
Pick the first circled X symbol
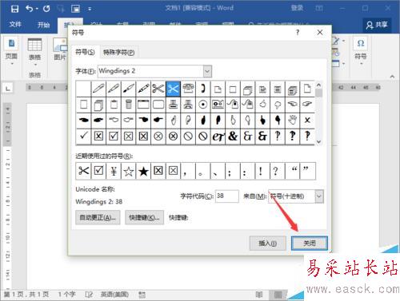pyautogui.click(x=158, y=136)
